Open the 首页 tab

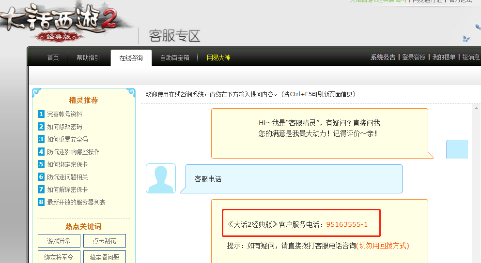[x=53, y=58]
